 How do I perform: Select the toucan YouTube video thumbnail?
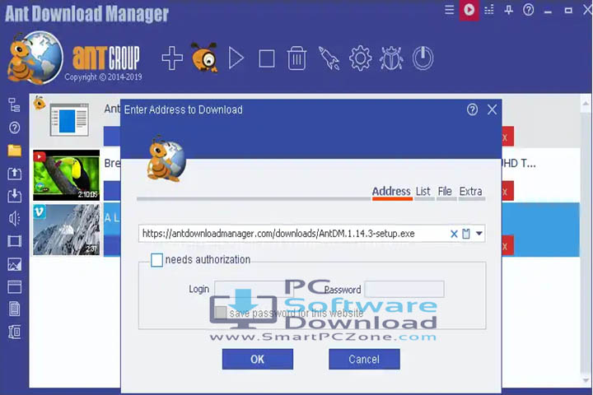coord(66,175)
